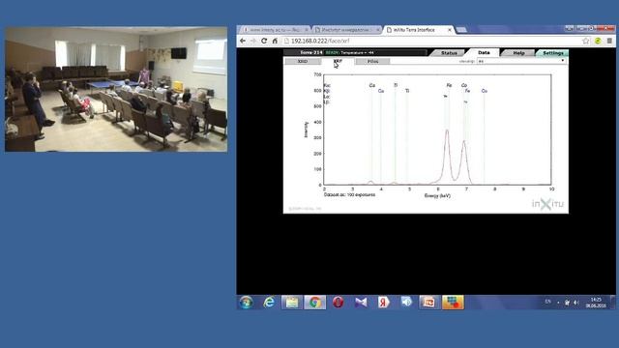Screen dimensions: 619x348
Task: Open the Settings tab
Action: (552, 53)
